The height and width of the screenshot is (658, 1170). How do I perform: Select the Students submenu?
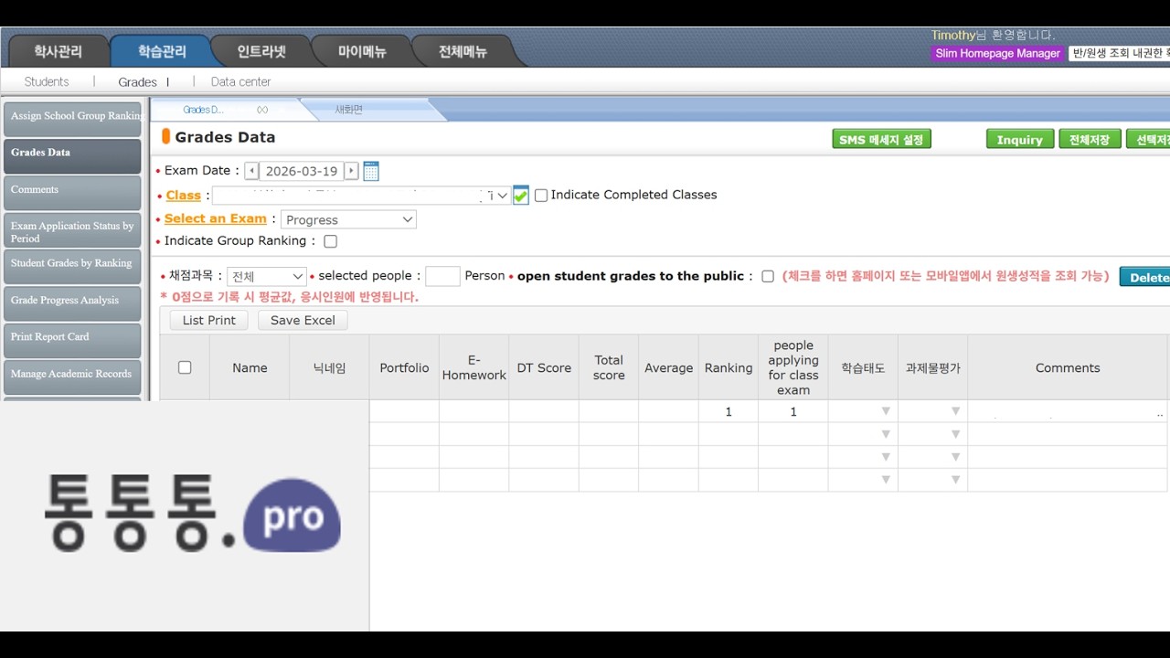tap(47, 81)
